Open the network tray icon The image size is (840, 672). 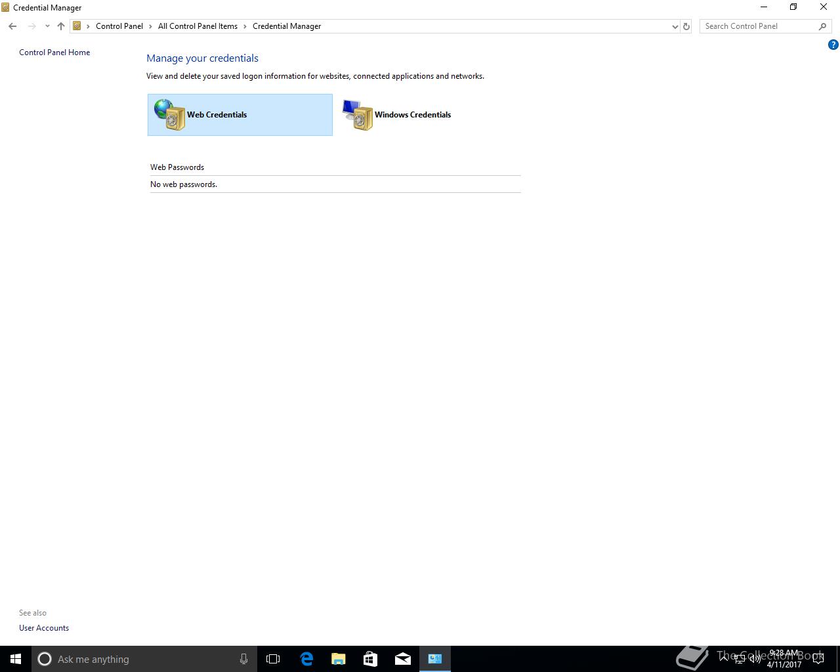coord(740,659)
